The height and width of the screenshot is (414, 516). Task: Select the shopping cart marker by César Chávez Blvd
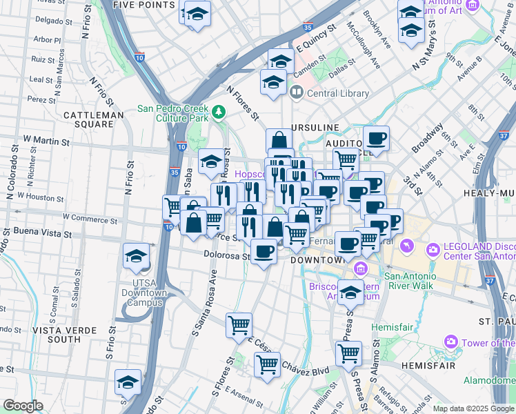pos(267,365)
